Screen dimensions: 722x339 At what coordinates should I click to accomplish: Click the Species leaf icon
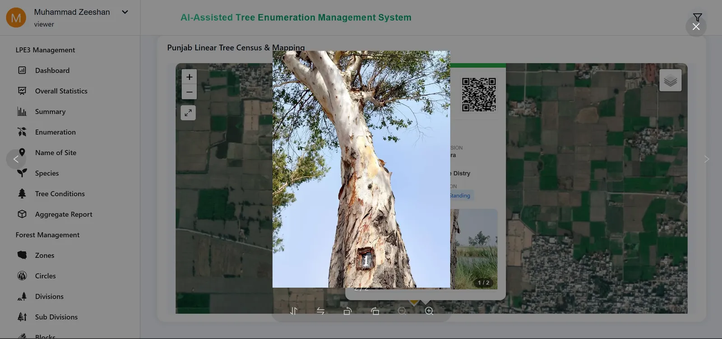22,173
